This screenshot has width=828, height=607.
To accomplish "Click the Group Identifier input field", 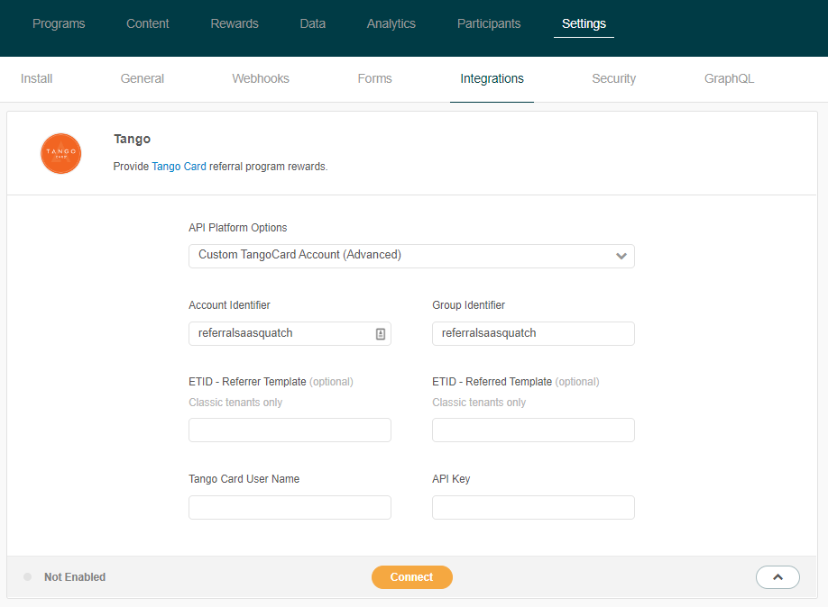I will pos(533,333).
